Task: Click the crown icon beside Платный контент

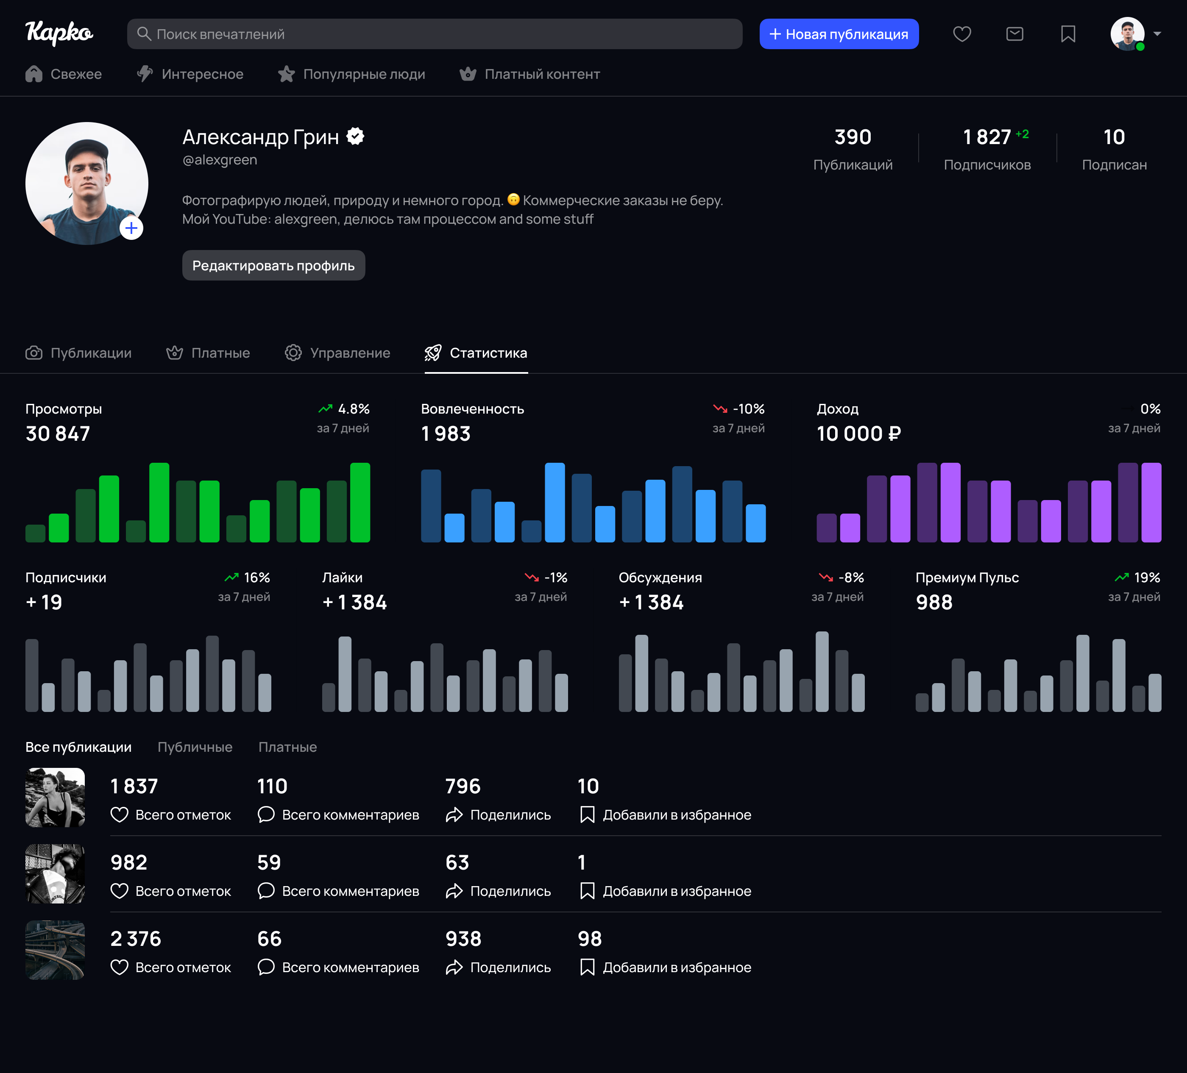Action: [x=468, y=74]
